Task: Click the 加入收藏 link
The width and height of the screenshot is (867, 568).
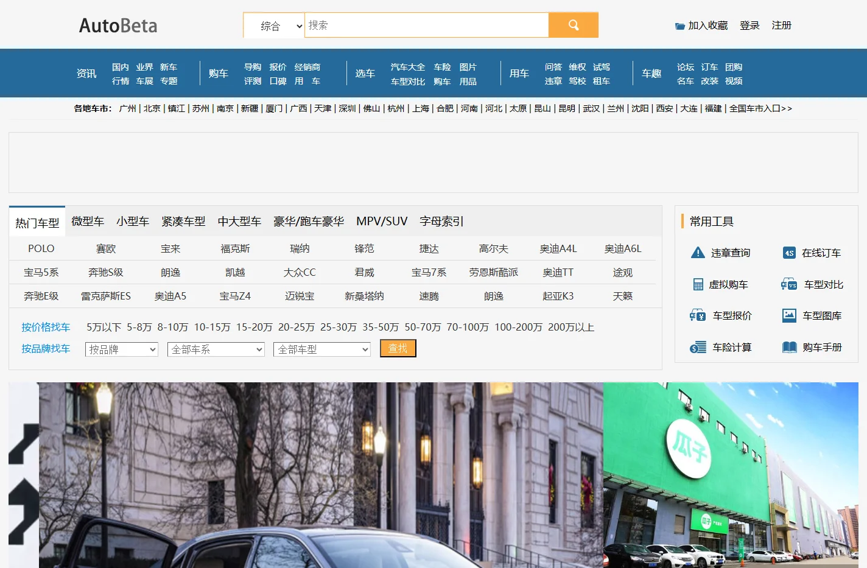Action: [708, 26]
